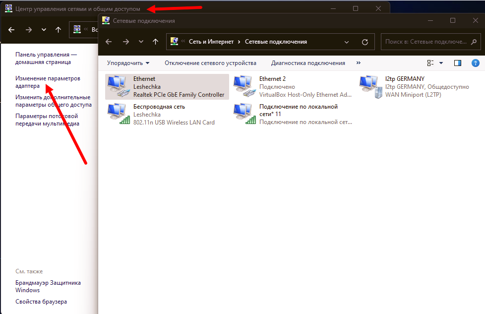Toggle the preview pane icon
The height and width of the screenshot is (314, 485).
click(457, 63)
